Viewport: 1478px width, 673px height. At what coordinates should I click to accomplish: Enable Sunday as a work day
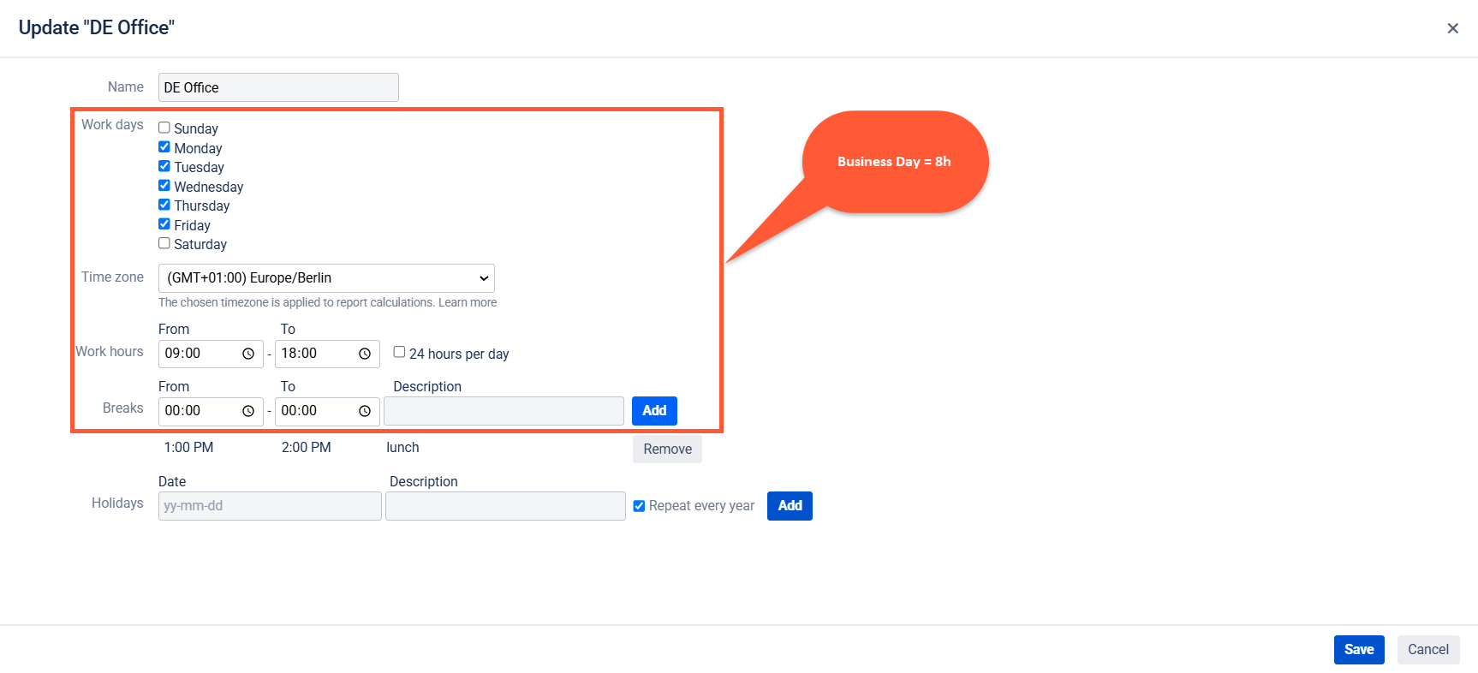coord(164,128)
